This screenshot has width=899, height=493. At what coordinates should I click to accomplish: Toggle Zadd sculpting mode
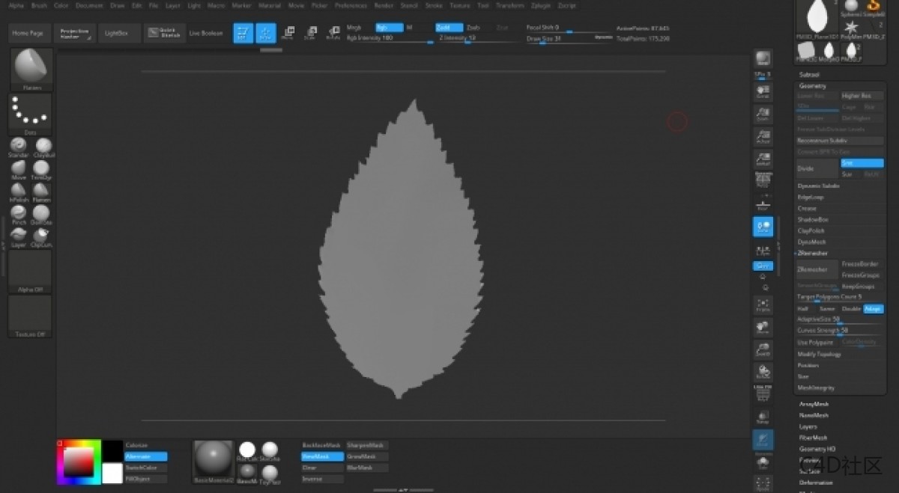point(449,28)
